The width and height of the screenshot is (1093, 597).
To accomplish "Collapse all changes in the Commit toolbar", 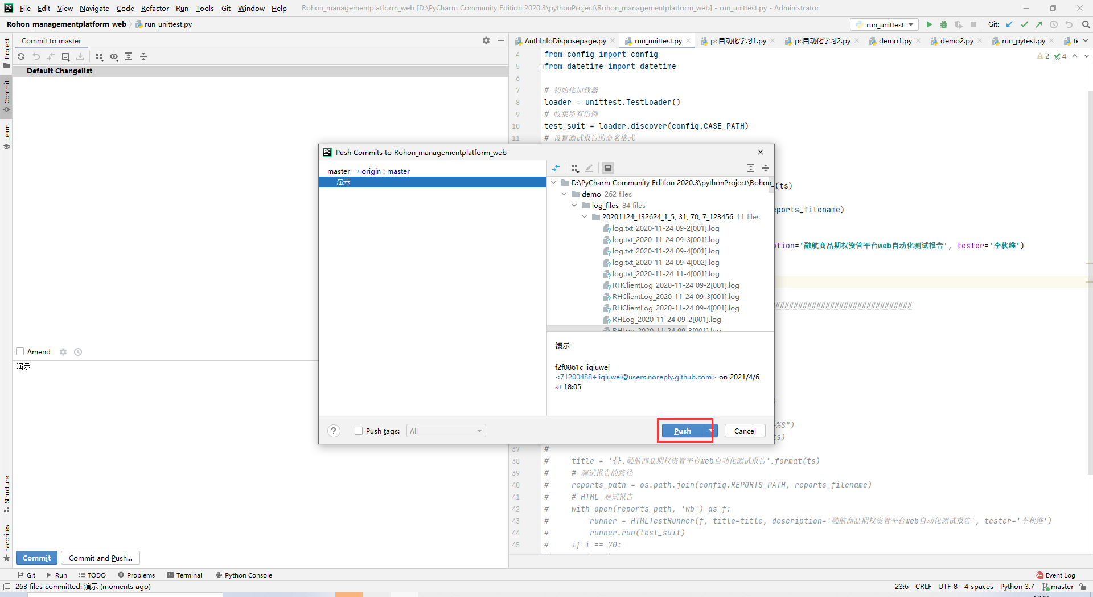I will 143,56.
